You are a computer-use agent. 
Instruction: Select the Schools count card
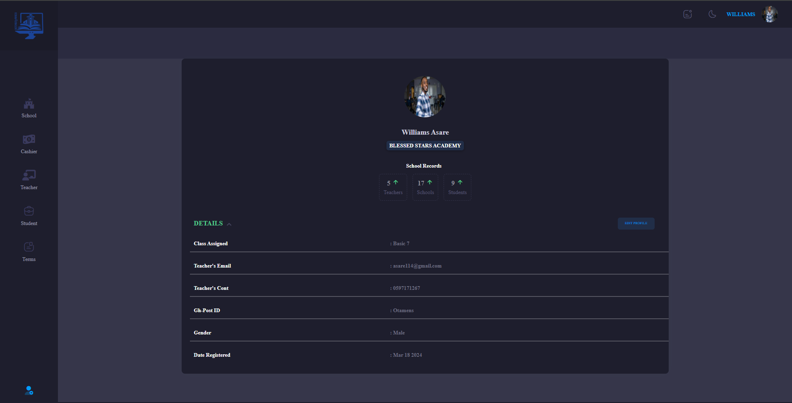pyautogui.click(x=425, y=187)
